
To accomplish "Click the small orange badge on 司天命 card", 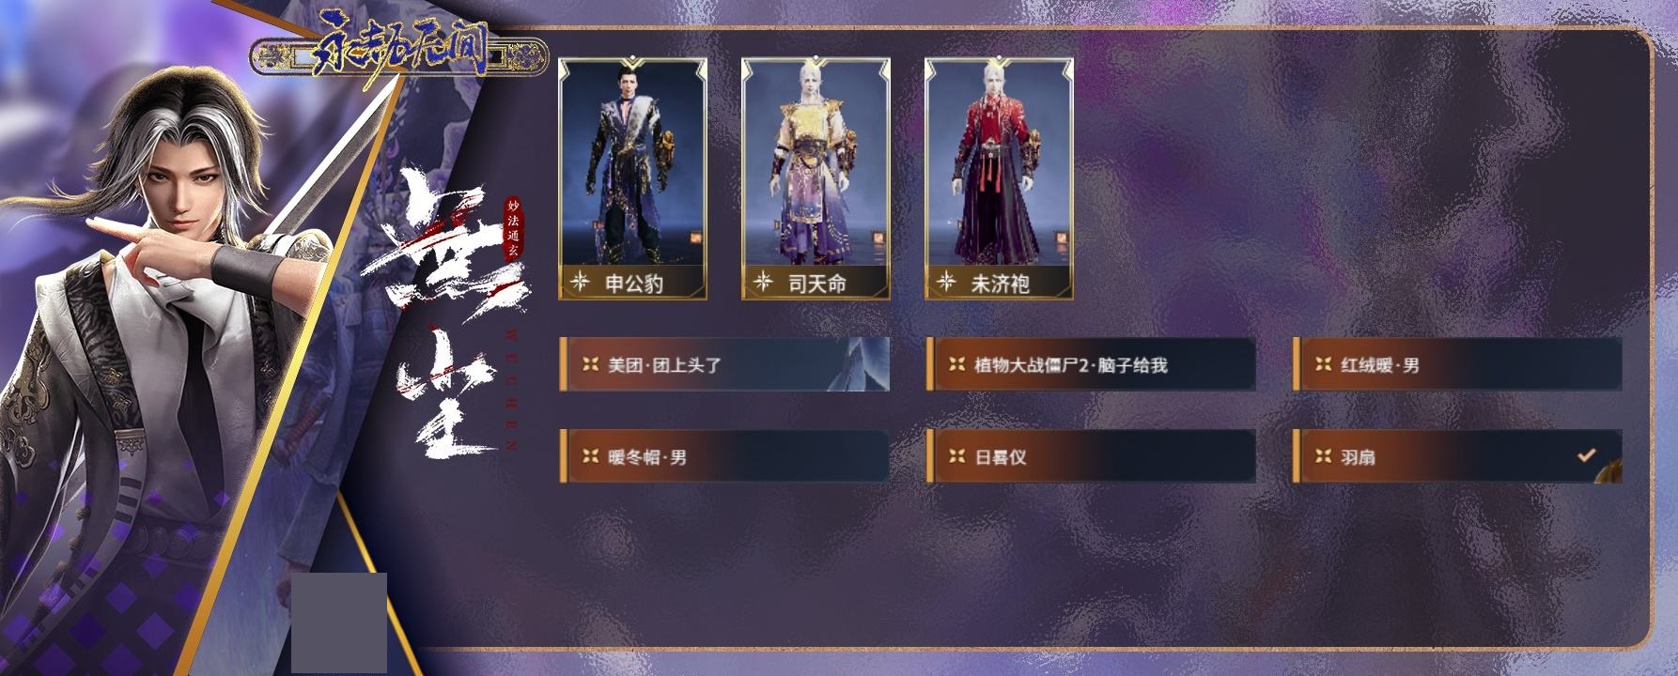I will point(878,238).
